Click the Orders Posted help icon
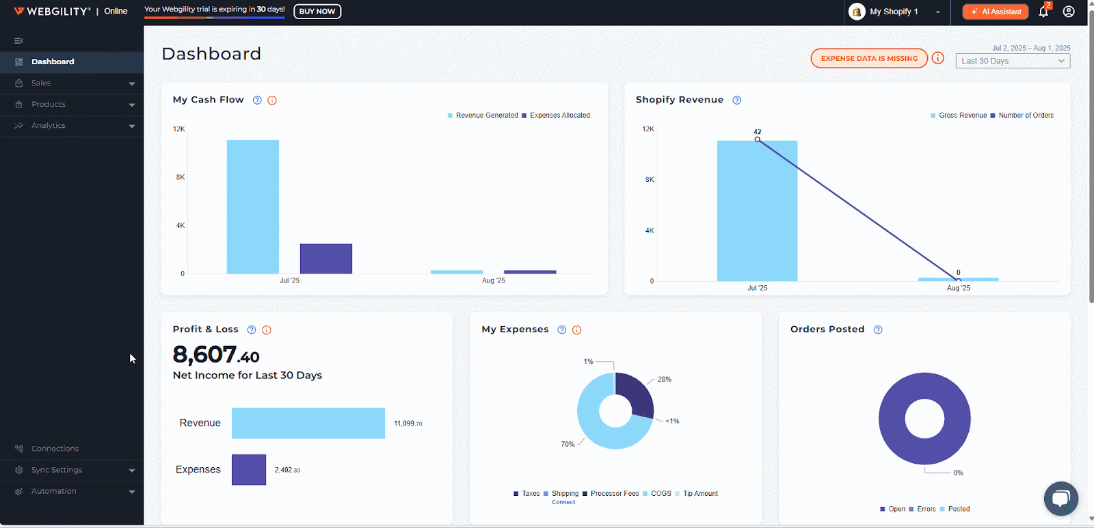The height and width of the screenshot is (528, 1094). point(878,330)
